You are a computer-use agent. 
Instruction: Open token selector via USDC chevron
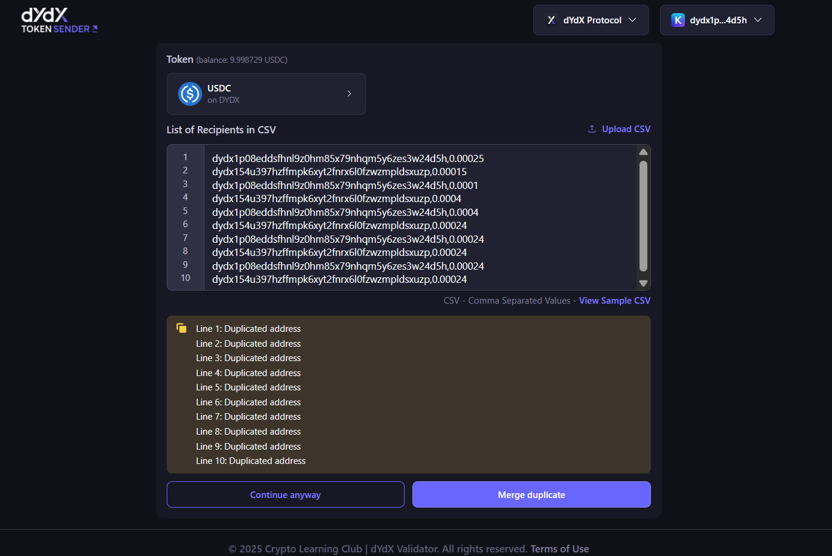tap(349, 94)
